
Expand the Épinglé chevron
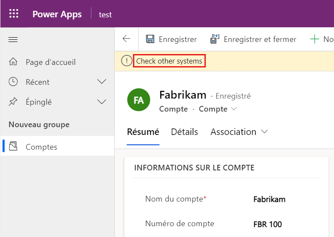pos(102,102)
